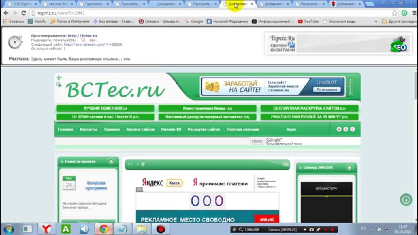Collapse the Баннер 200x300 panel round button

coord(350,168)
